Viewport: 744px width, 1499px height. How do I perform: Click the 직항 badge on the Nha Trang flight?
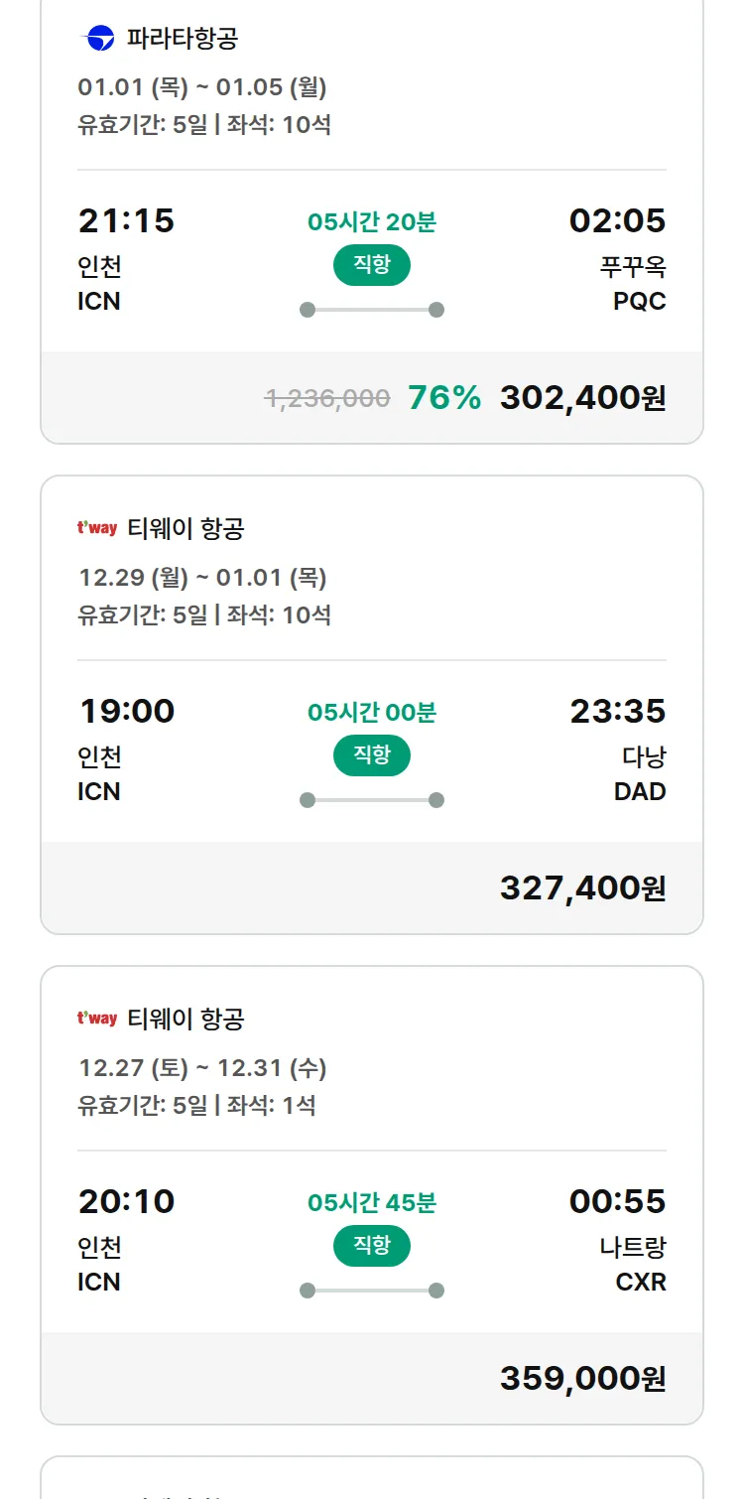371,1246
